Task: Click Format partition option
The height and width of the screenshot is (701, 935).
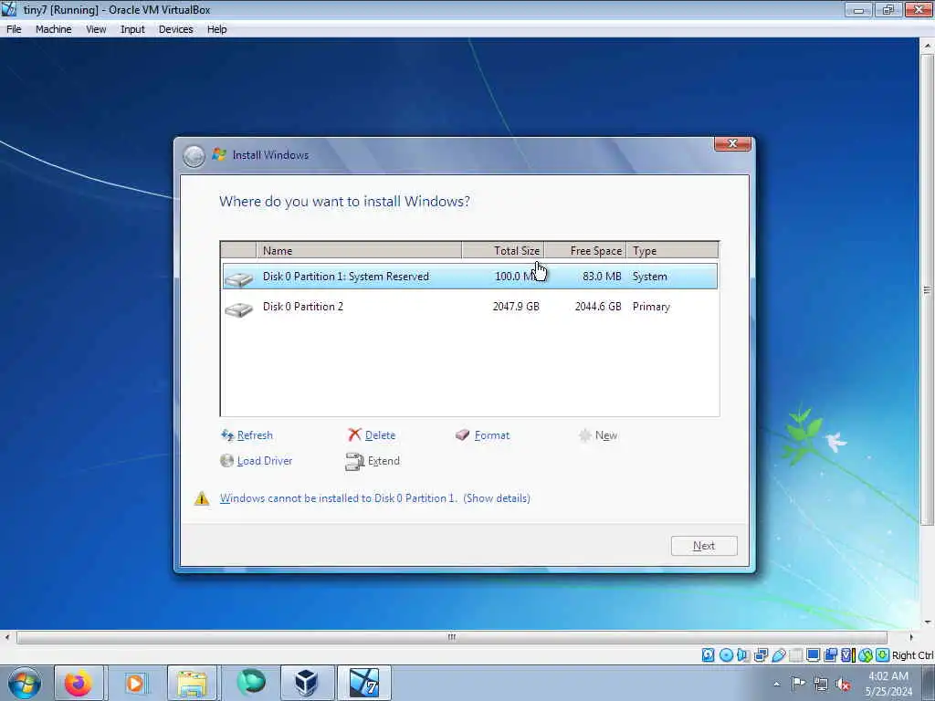Action: tap(483, 435)
